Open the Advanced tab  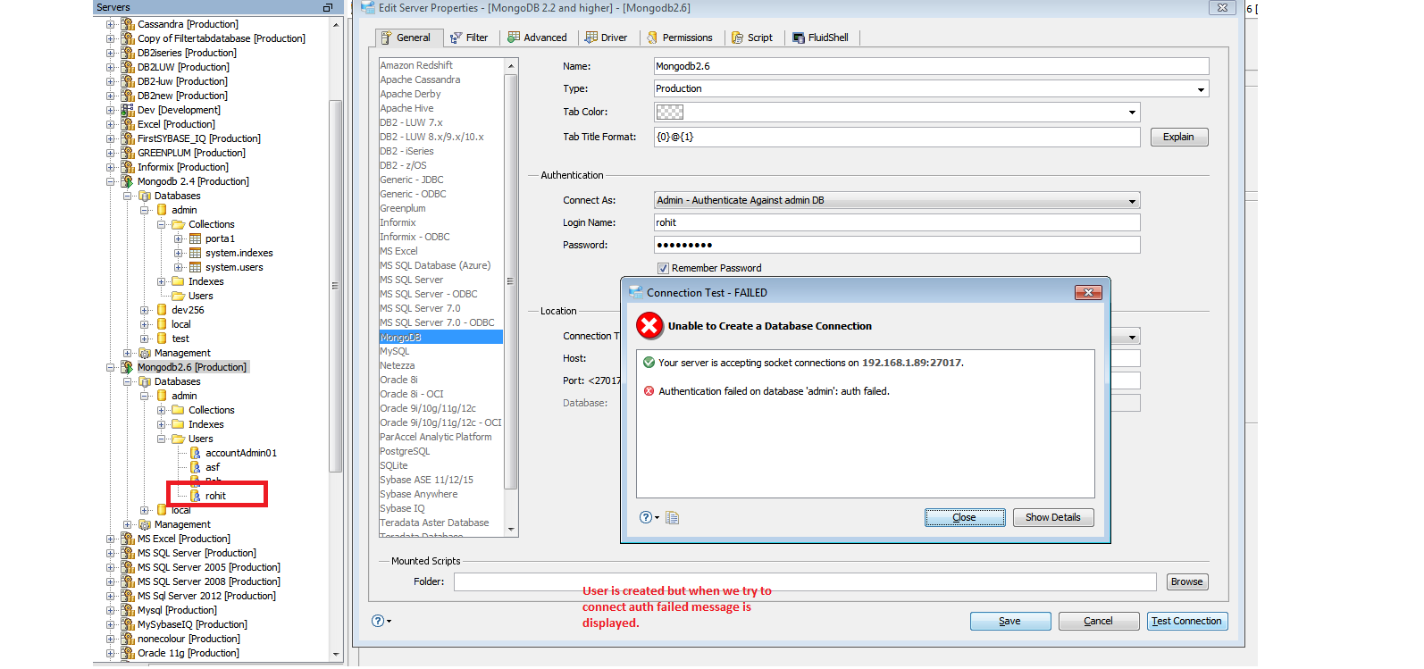pyautogui.click(x=537, y=38)
